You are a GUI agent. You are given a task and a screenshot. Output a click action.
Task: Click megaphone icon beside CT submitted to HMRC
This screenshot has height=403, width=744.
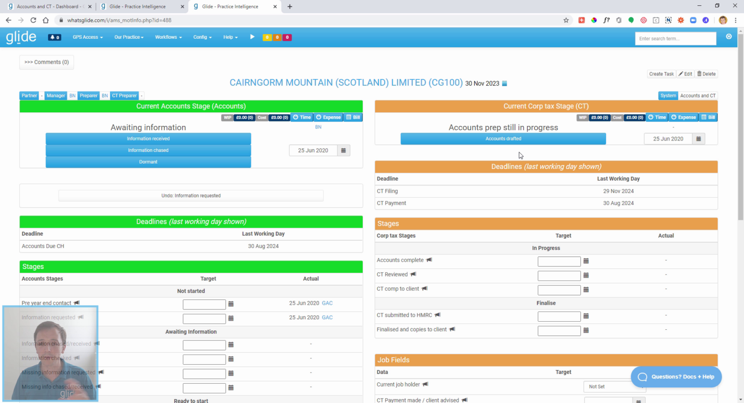pos(437,315)
